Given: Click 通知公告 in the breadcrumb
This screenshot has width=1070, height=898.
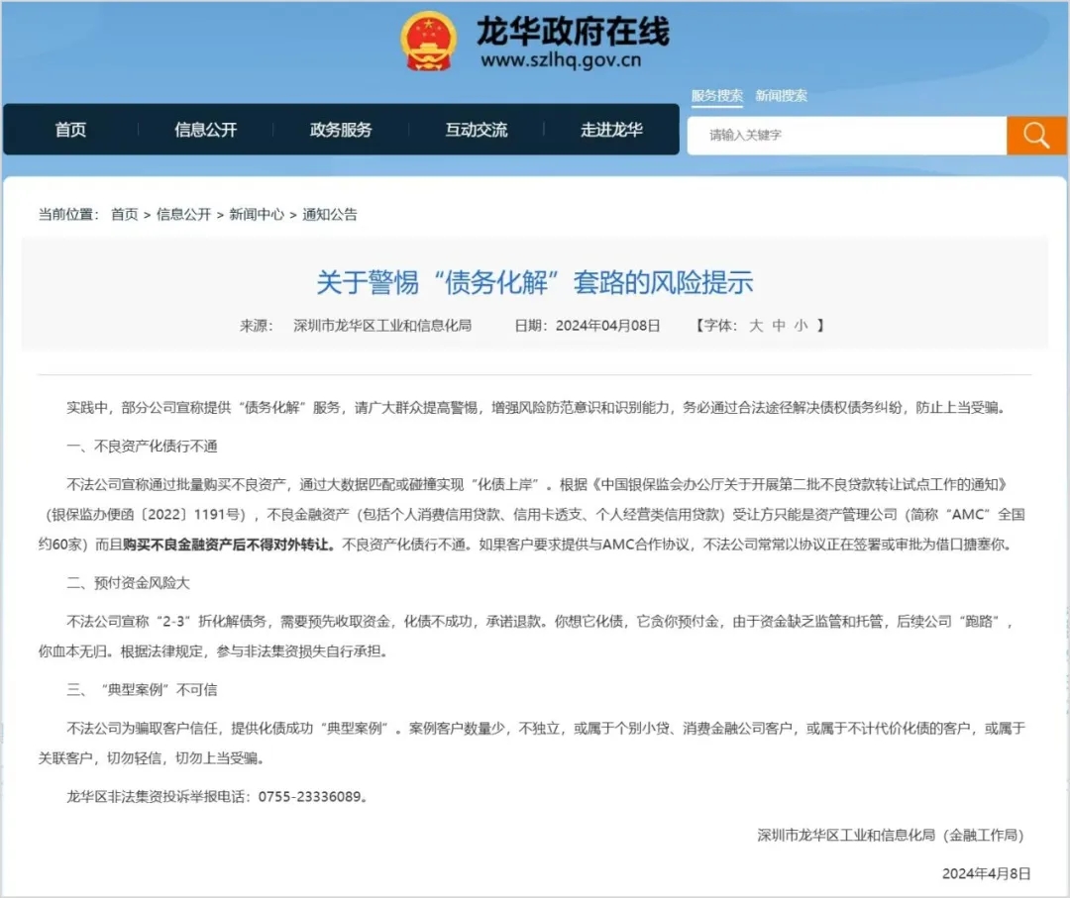Looking at the screenshot, I should (x=330, y=215).
